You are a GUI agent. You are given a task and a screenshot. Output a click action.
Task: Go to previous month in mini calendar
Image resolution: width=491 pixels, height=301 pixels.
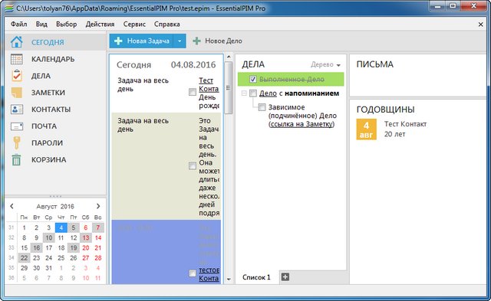(12, 206)
